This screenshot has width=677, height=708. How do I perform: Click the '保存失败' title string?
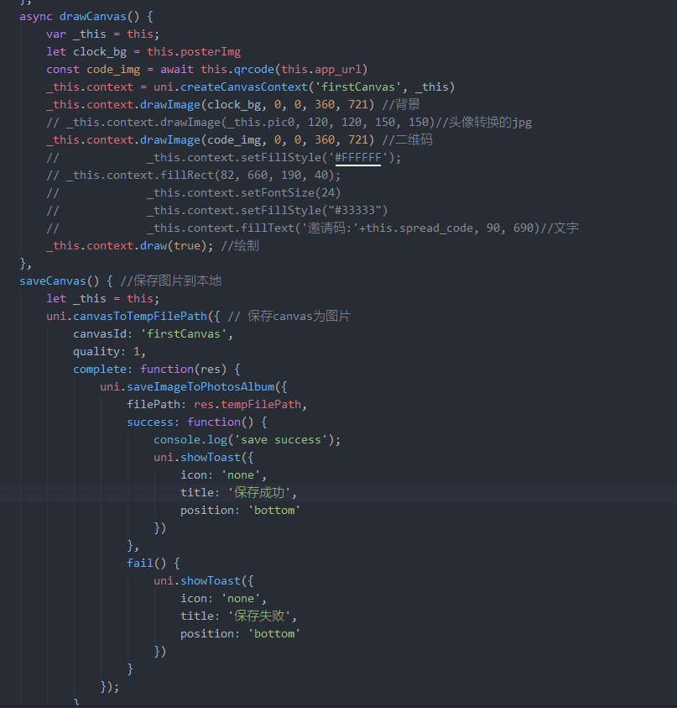coord(259,616)
